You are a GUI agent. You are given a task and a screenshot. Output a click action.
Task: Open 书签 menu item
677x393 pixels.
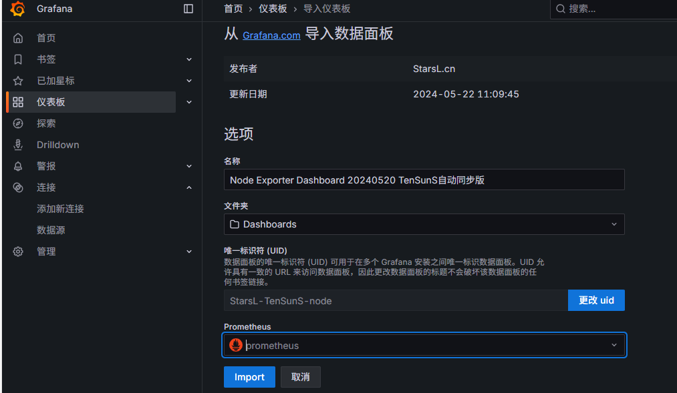(46, 59)
